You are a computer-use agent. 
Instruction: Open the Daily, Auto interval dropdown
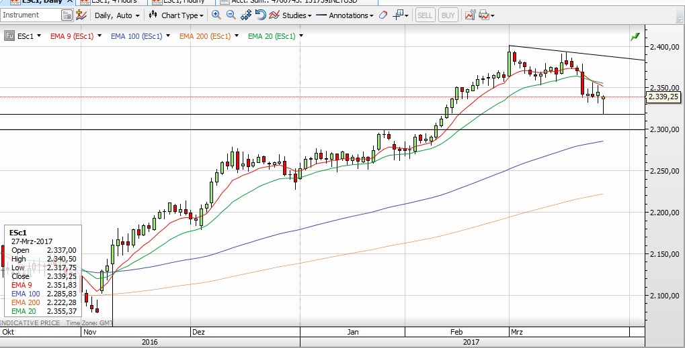tap(117, 15)
